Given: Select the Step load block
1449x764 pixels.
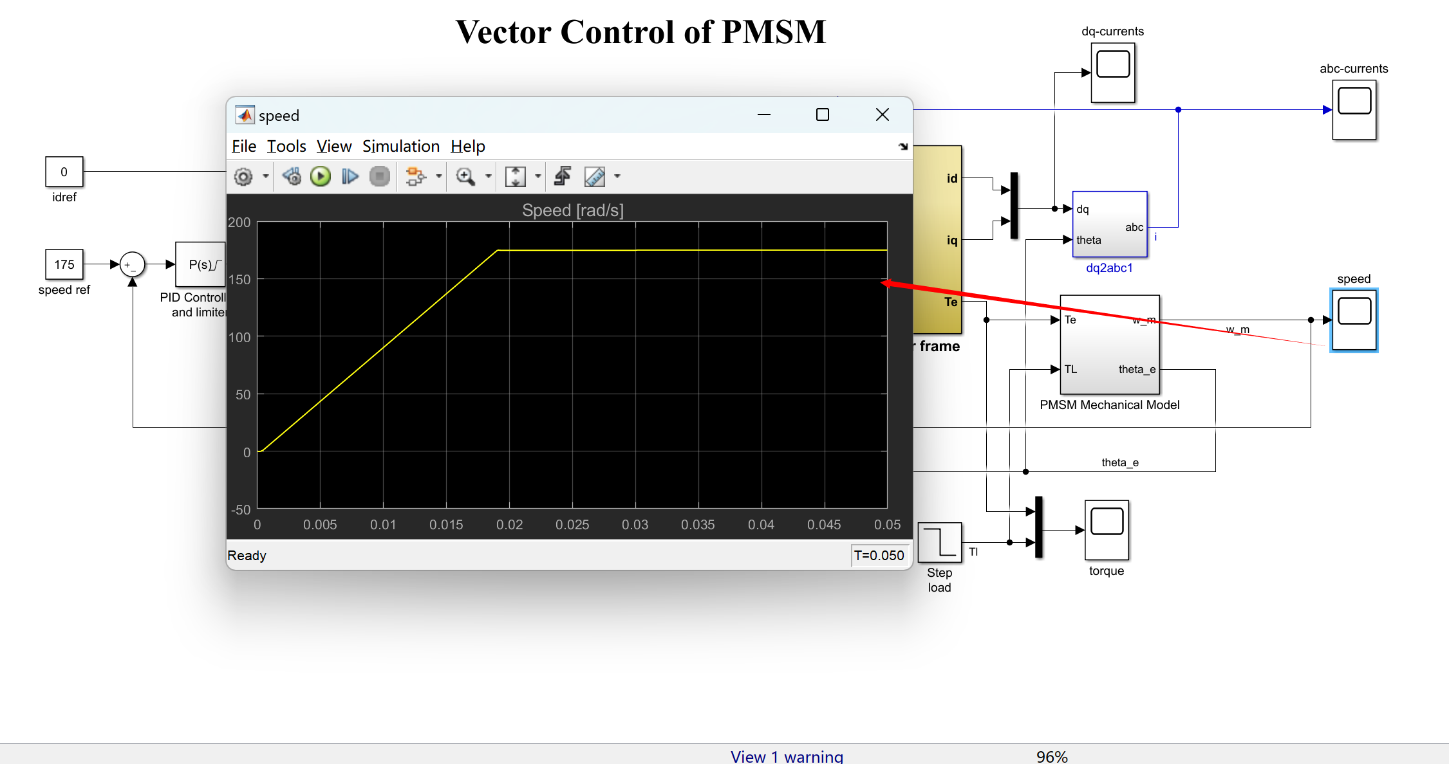Looking at the screenshot, I should 939,542.
